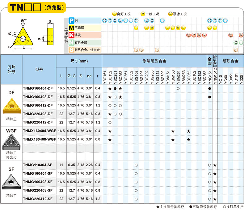
Task: Click the 硬质合金 column group header
Action: point(230,61)
